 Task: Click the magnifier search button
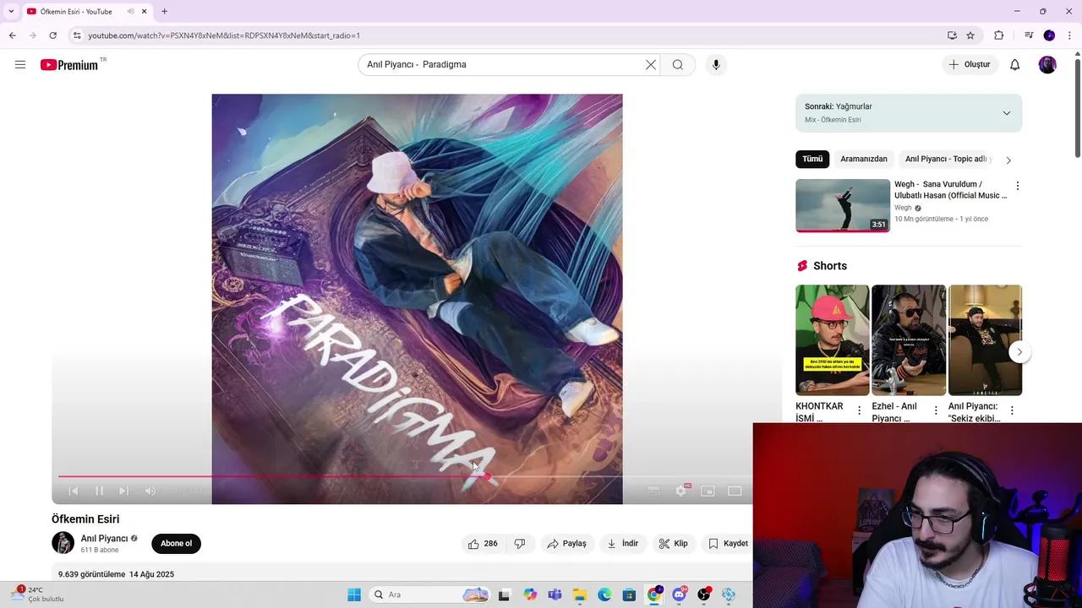pos(678,65)
